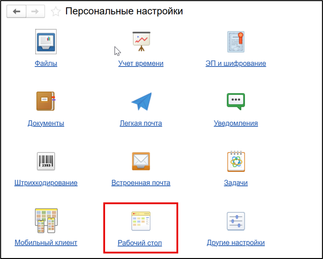Follow the Учет времени link
This screenshot has height=259, width=323.
pyautogui.click(x=141, y=63)
